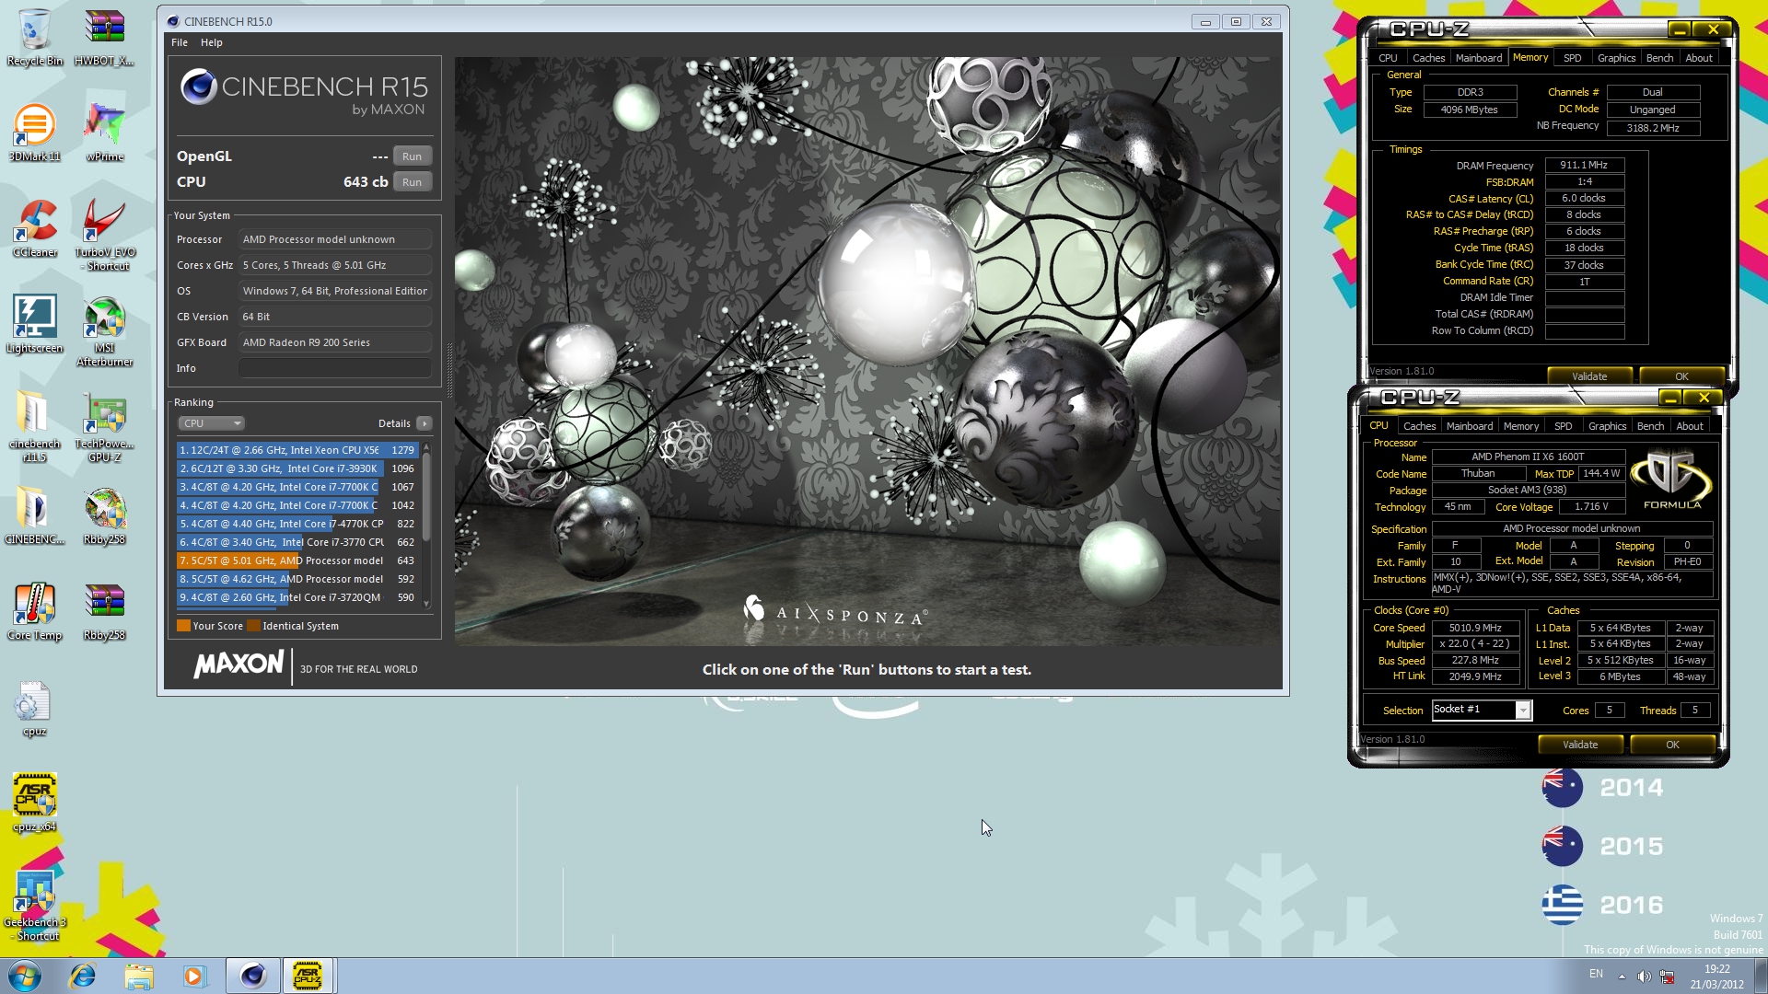Launch 3DMark 11 desktop icon

click(34, 133)
